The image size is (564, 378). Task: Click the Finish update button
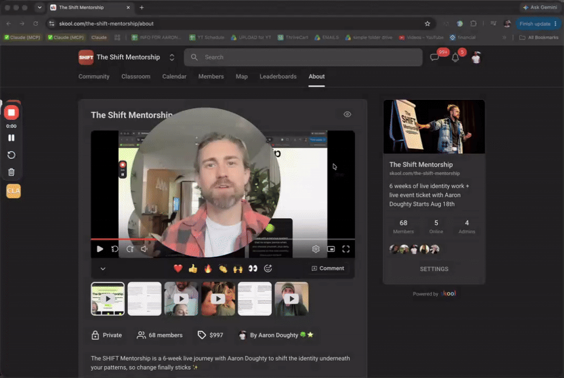tap(538, 24)
